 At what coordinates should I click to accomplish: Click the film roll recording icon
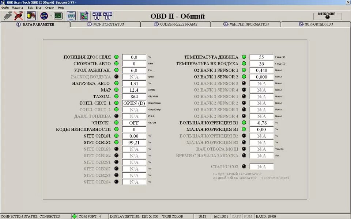point(31,16)
